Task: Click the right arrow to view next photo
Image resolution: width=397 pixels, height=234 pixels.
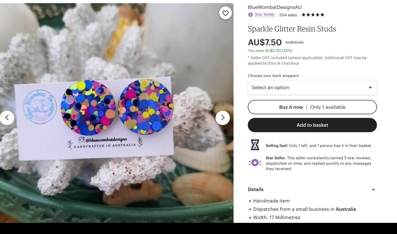Action: click(223, 118)
